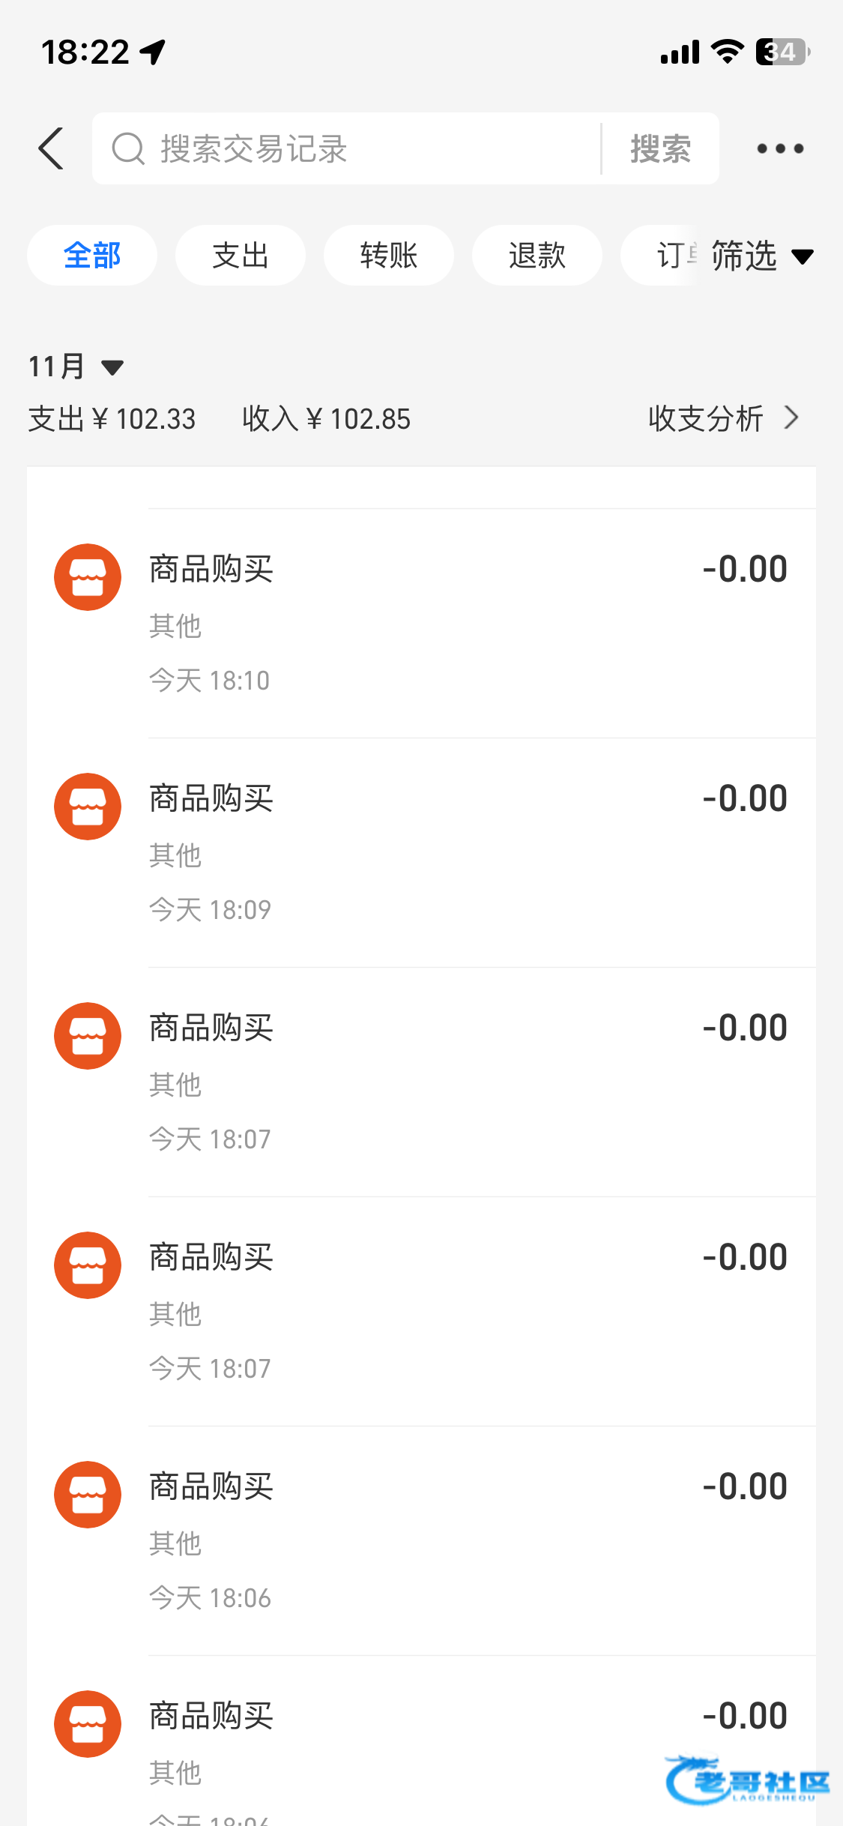
Task: Expand the 11月 month selector
Action: tap(75, 367)
